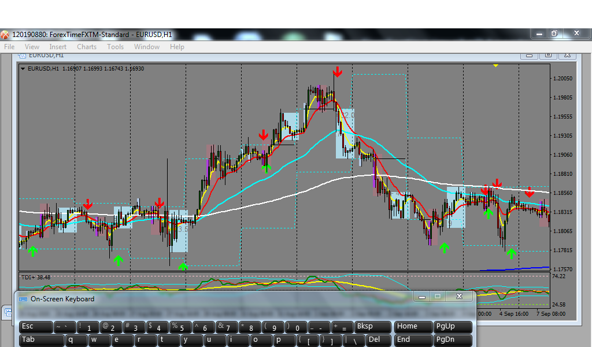The image size is (592, 347).
Task: Click the r key on the keyboard
Action: pos(145,340)
